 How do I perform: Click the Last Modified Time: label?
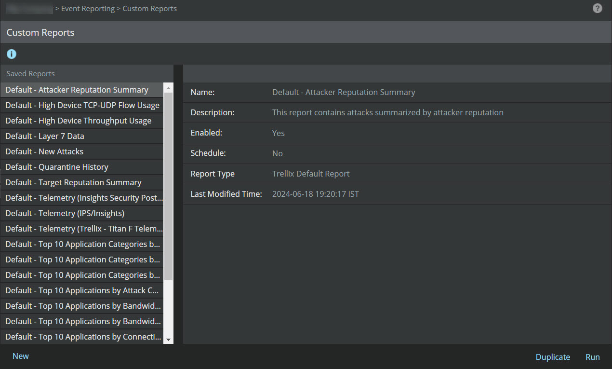click(x=226, y=194)
